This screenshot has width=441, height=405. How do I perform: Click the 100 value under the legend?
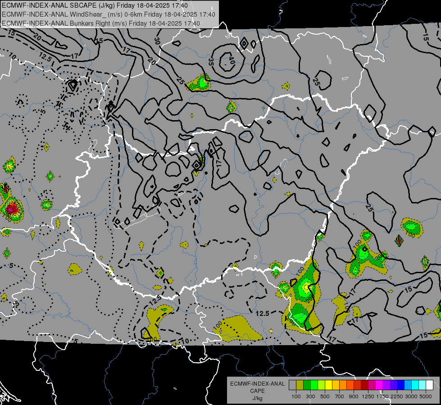pyautogui.click(x=296, y=396)
